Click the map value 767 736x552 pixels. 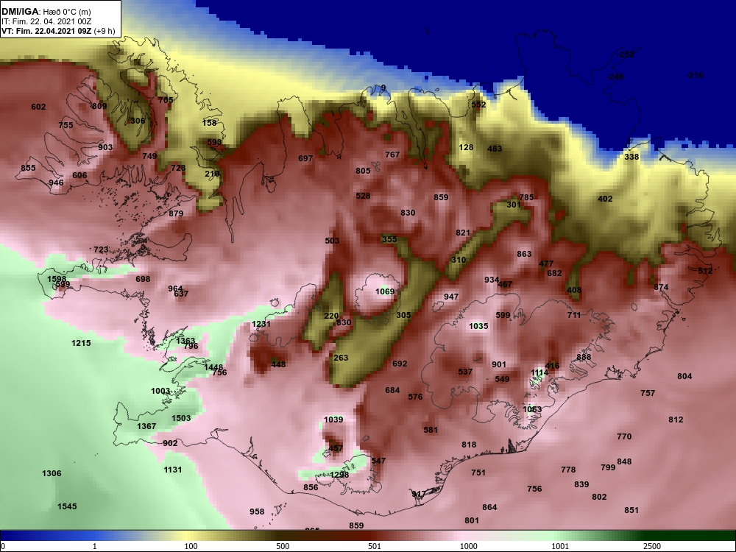[392, 155]
